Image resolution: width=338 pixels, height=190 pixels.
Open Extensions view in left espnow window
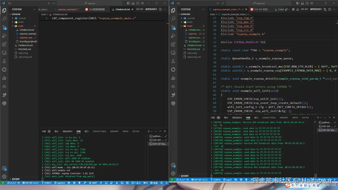[x=4, y=44]
